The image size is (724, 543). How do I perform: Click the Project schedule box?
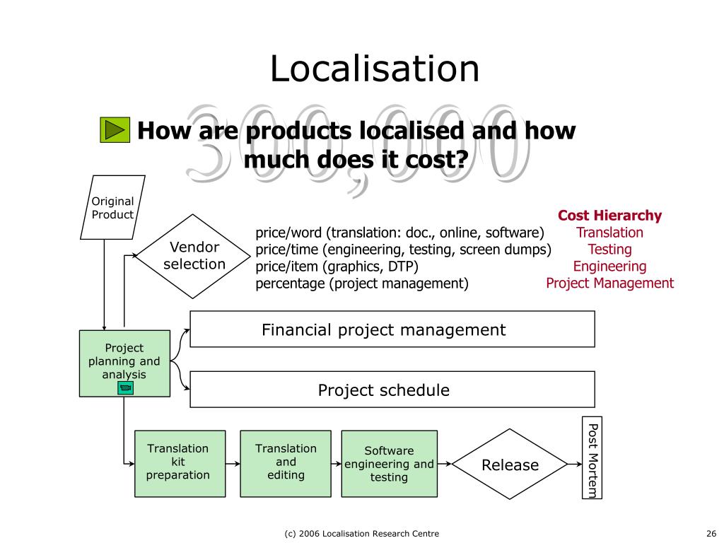[392, 390]
